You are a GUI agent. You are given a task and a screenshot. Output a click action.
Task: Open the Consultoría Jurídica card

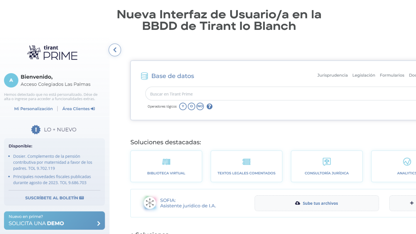[327, 166]
